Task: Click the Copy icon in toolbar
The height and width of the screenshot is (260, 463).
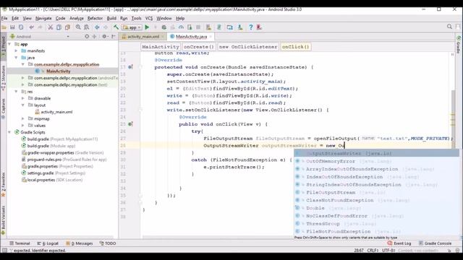Action: [x=59, y=27]
